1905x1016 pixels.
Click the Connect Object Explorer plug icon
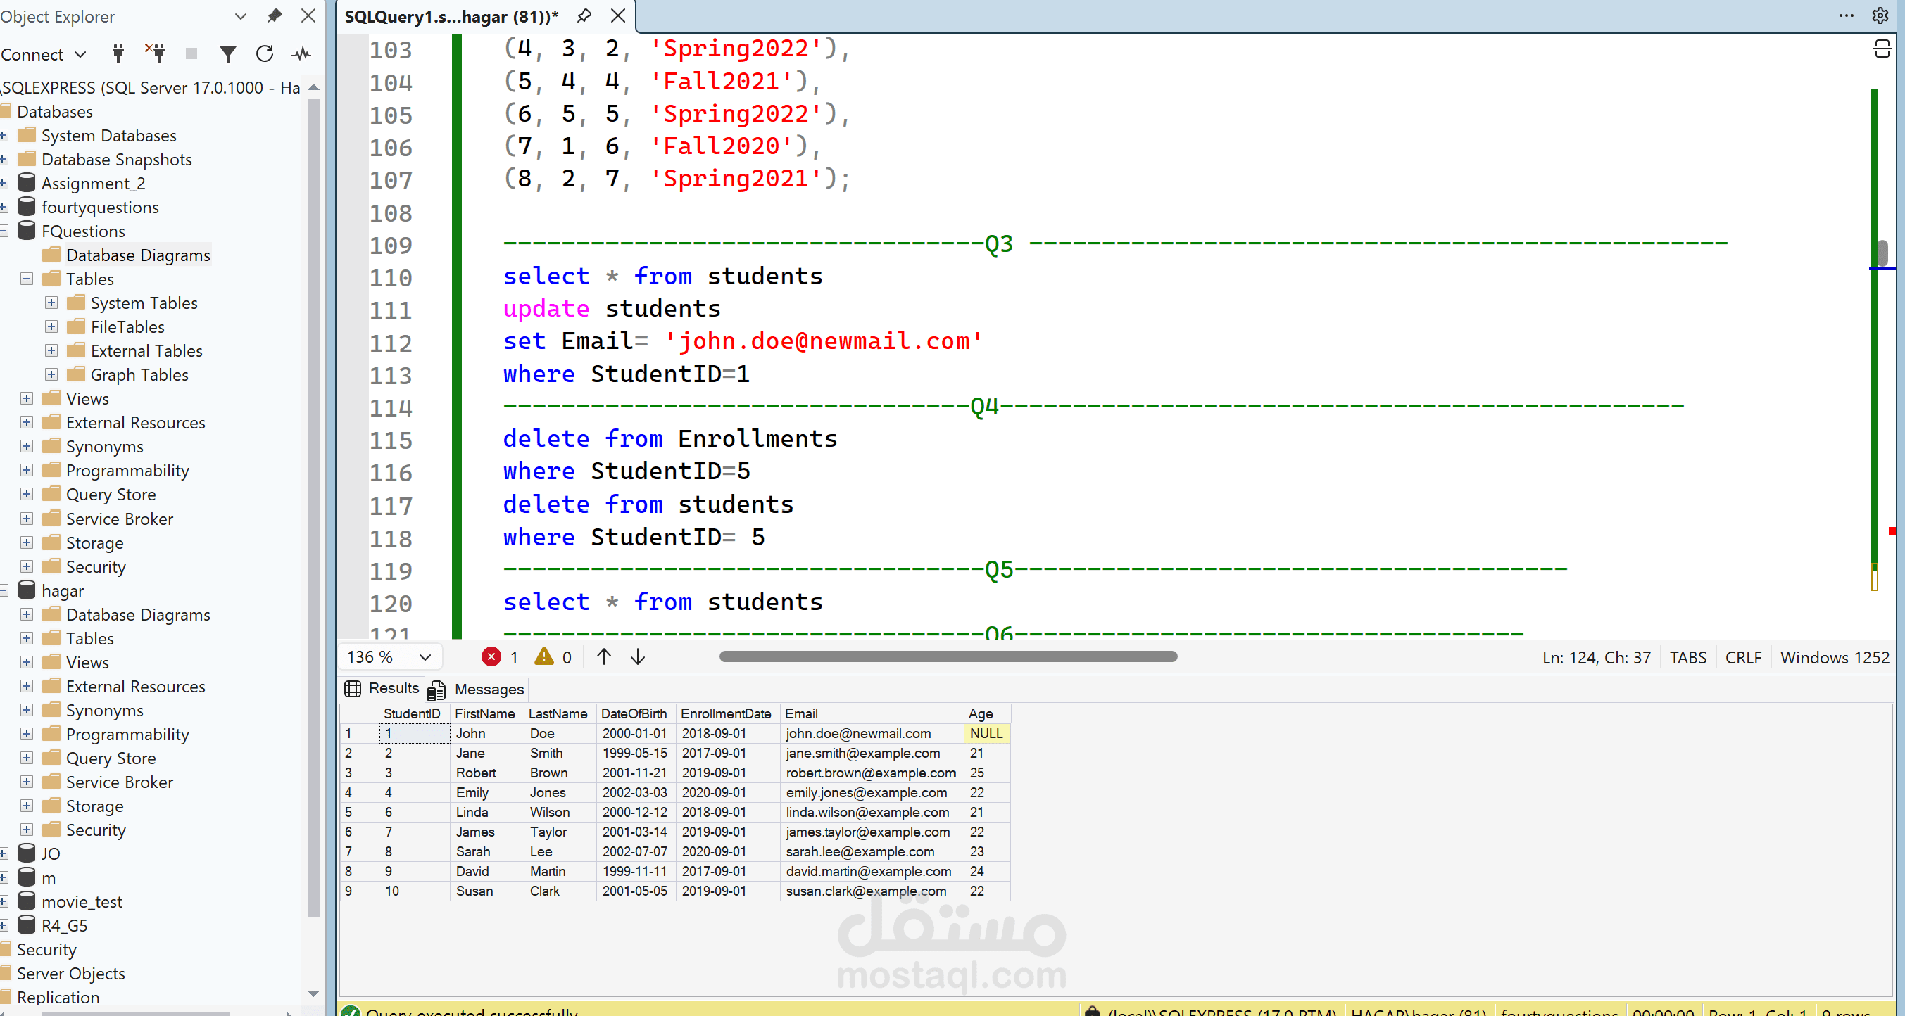point(118,53)
